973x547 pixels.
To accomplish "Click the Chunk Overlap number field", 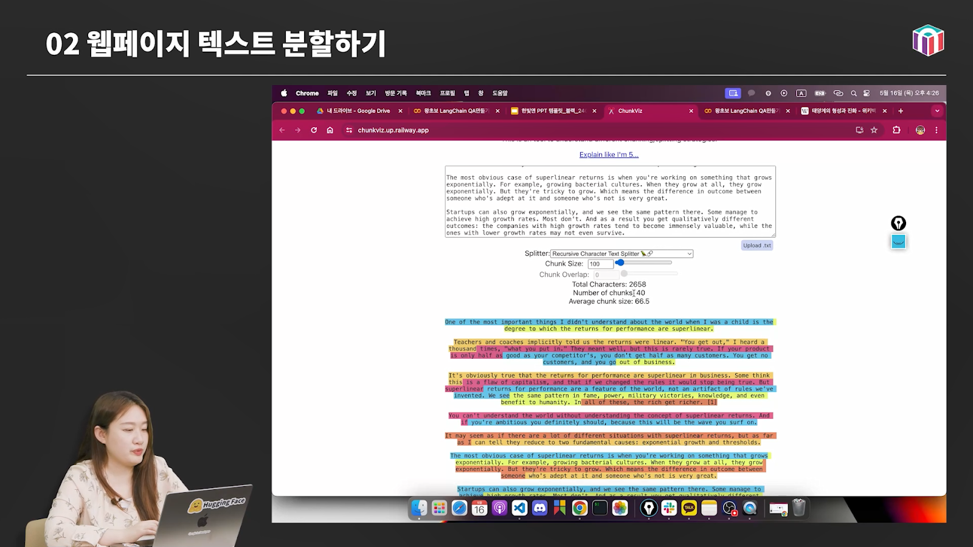I will [x=606, y=275].
